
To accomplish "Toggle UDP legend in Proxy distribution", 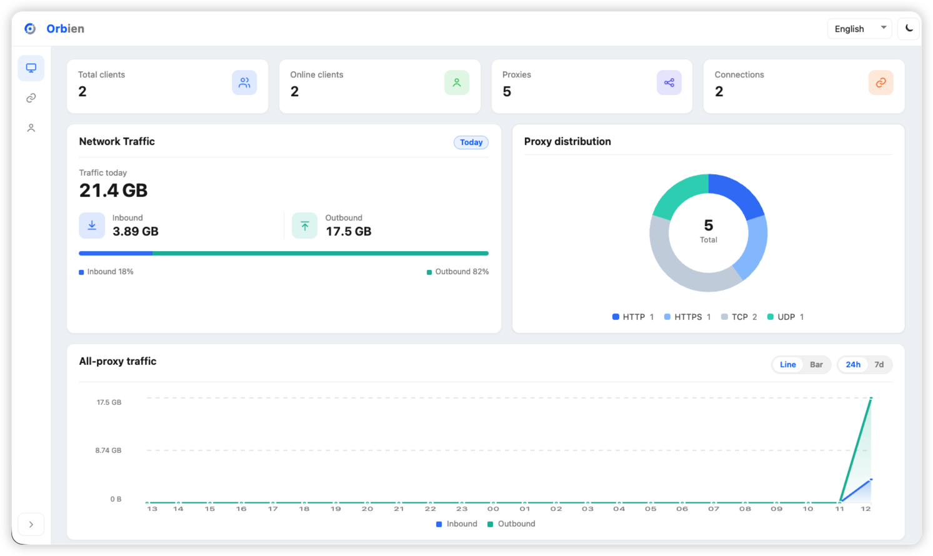I will click(786, 317).
